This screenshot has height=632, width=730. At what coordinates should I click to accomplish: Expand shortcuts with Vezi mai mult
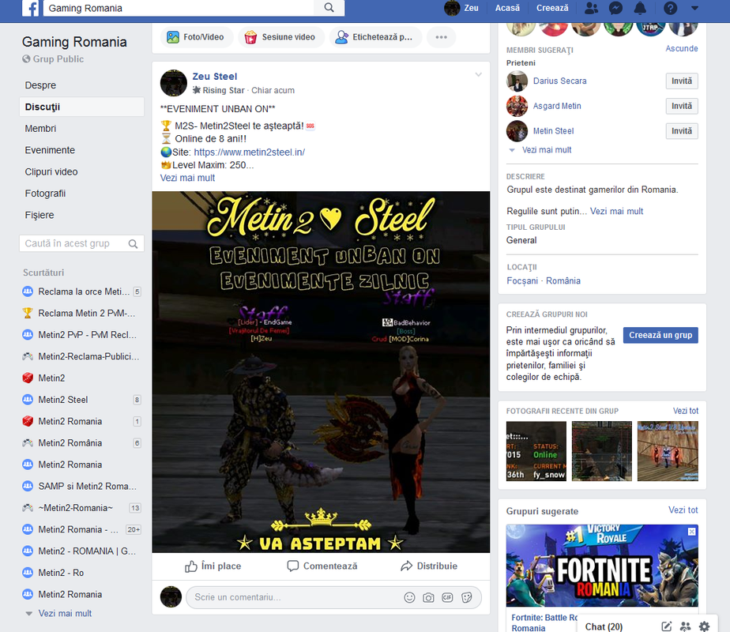coord(65,613)
